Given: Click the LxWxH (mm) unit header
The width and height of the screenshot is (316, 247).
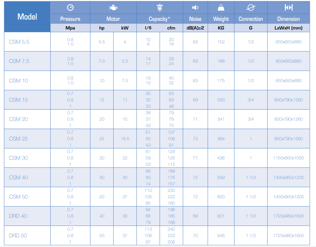Looking at the screenshot, I should coord(289,28).
